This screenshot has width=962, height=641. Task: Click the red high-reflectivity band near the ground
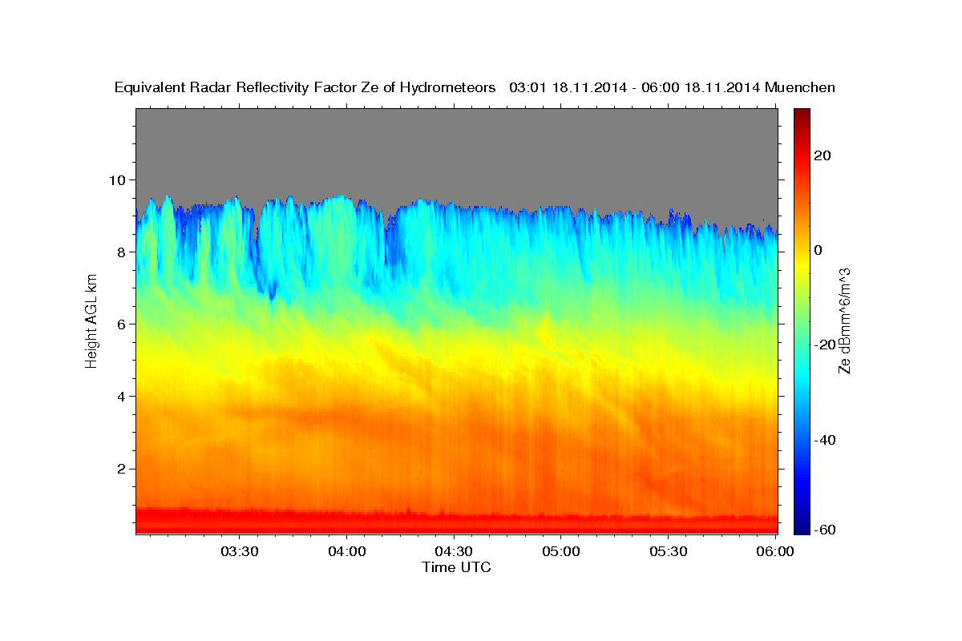click(x=456, y=521)
